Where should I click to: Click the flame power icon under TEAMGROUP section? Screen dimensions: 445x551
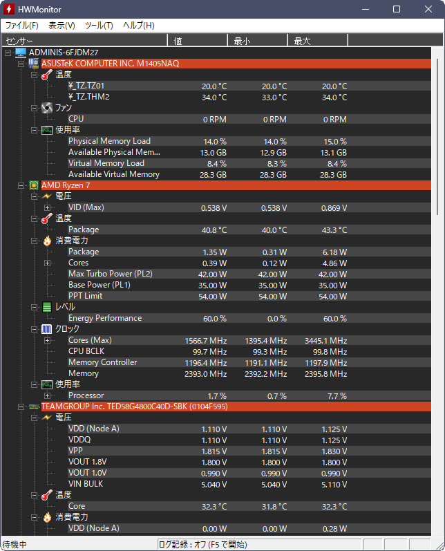(x=47, y=517)
